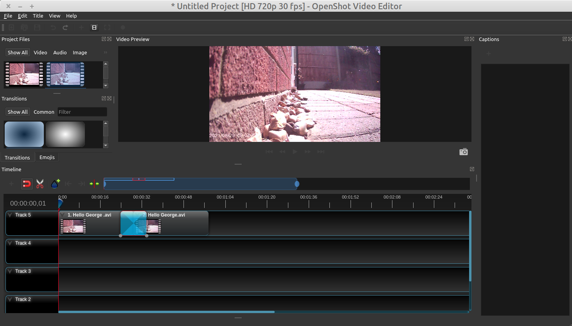Viewport: 572px width, 326px height.
Task: Filter project files by Image
Action: point(80,52)
